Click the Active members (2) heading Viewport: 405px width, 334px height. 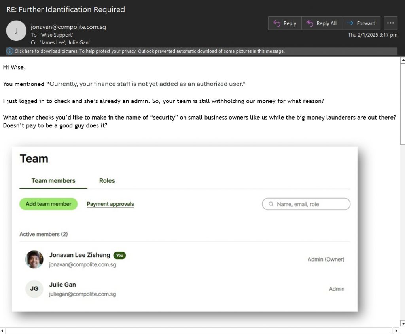[x=44, y=234]
